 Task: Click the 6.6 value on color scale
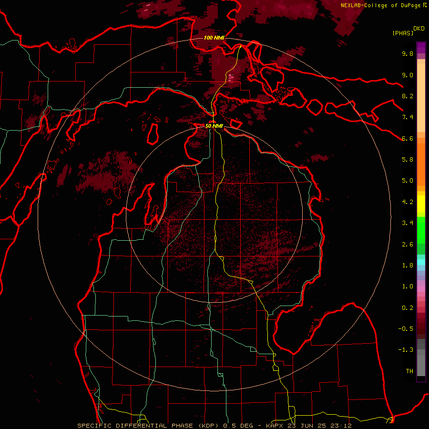click(x=408, y=138)
